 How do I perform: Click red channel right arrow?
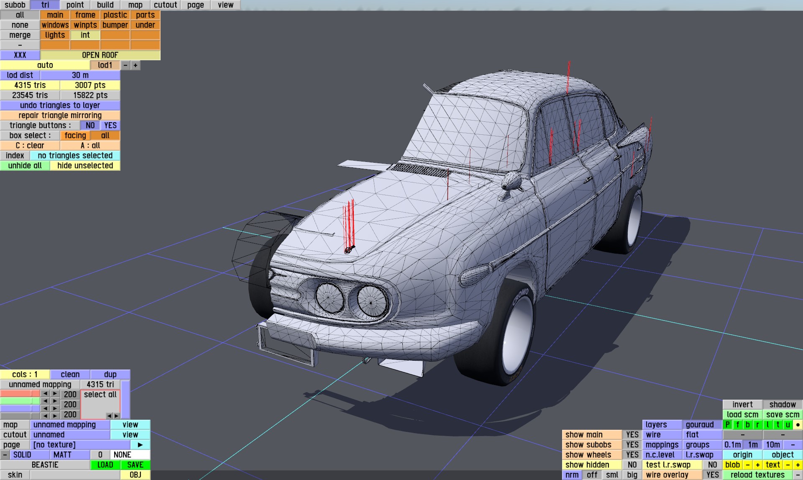tap(55, 394)
